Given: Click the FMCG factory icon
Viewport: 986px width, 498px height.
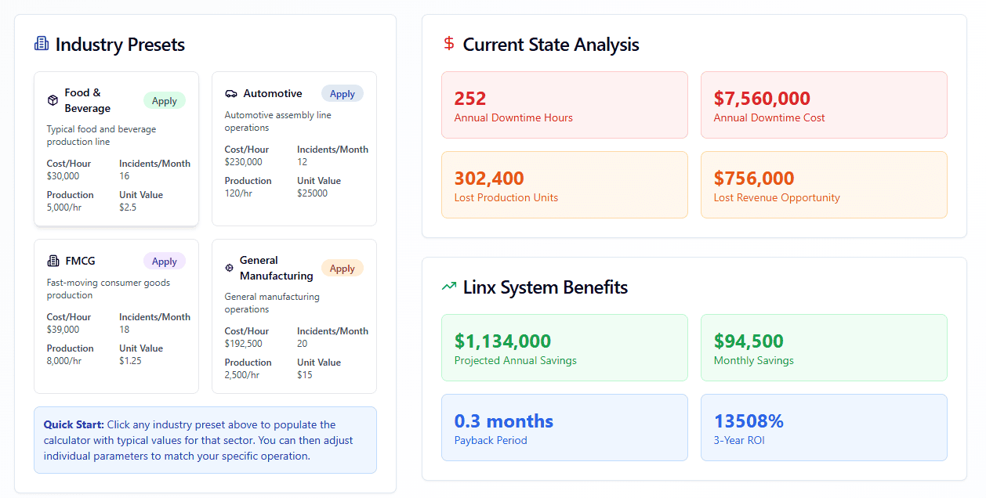Looking at the screenshot, I should (53, 262).
